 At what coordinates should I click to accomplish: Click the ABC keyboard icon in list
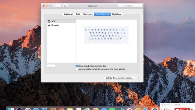point(49,21)
